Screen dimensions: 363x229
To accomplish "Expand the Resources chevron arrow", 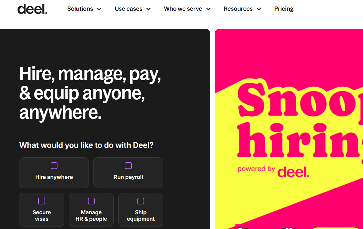I will click(259, 9).
